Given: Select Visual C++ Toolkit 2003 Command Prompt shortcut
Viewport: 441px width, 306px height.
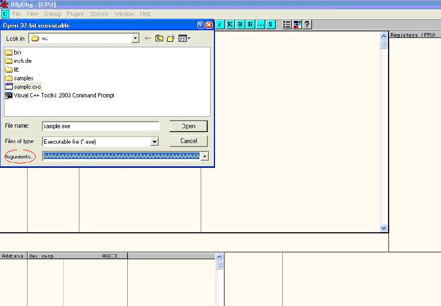Looking at the screenshot, I should click(60, 95).
